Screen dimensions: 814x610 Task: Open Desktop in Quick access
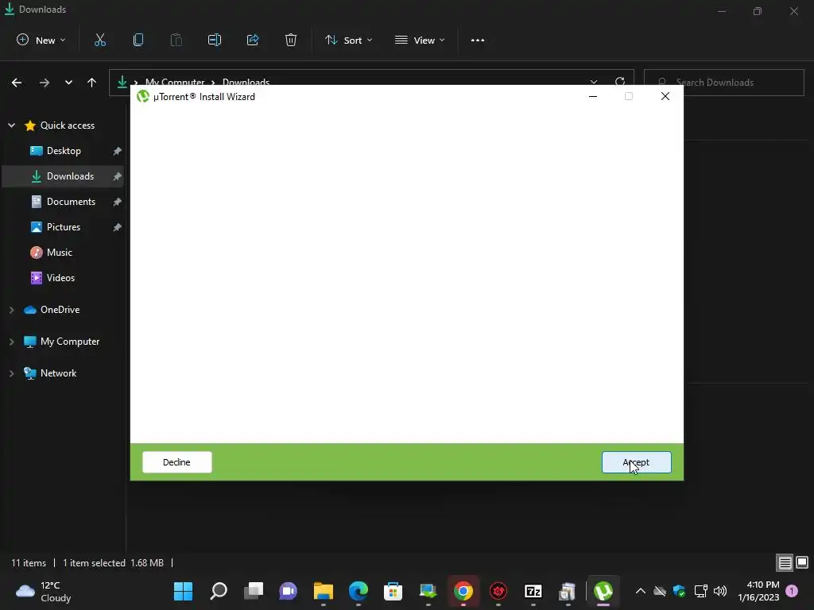tap(64, 151)
